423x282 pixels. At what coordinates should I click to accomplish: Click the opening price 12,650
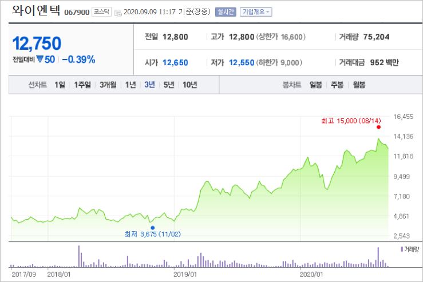pyautogui.click(x=175, y=63)
